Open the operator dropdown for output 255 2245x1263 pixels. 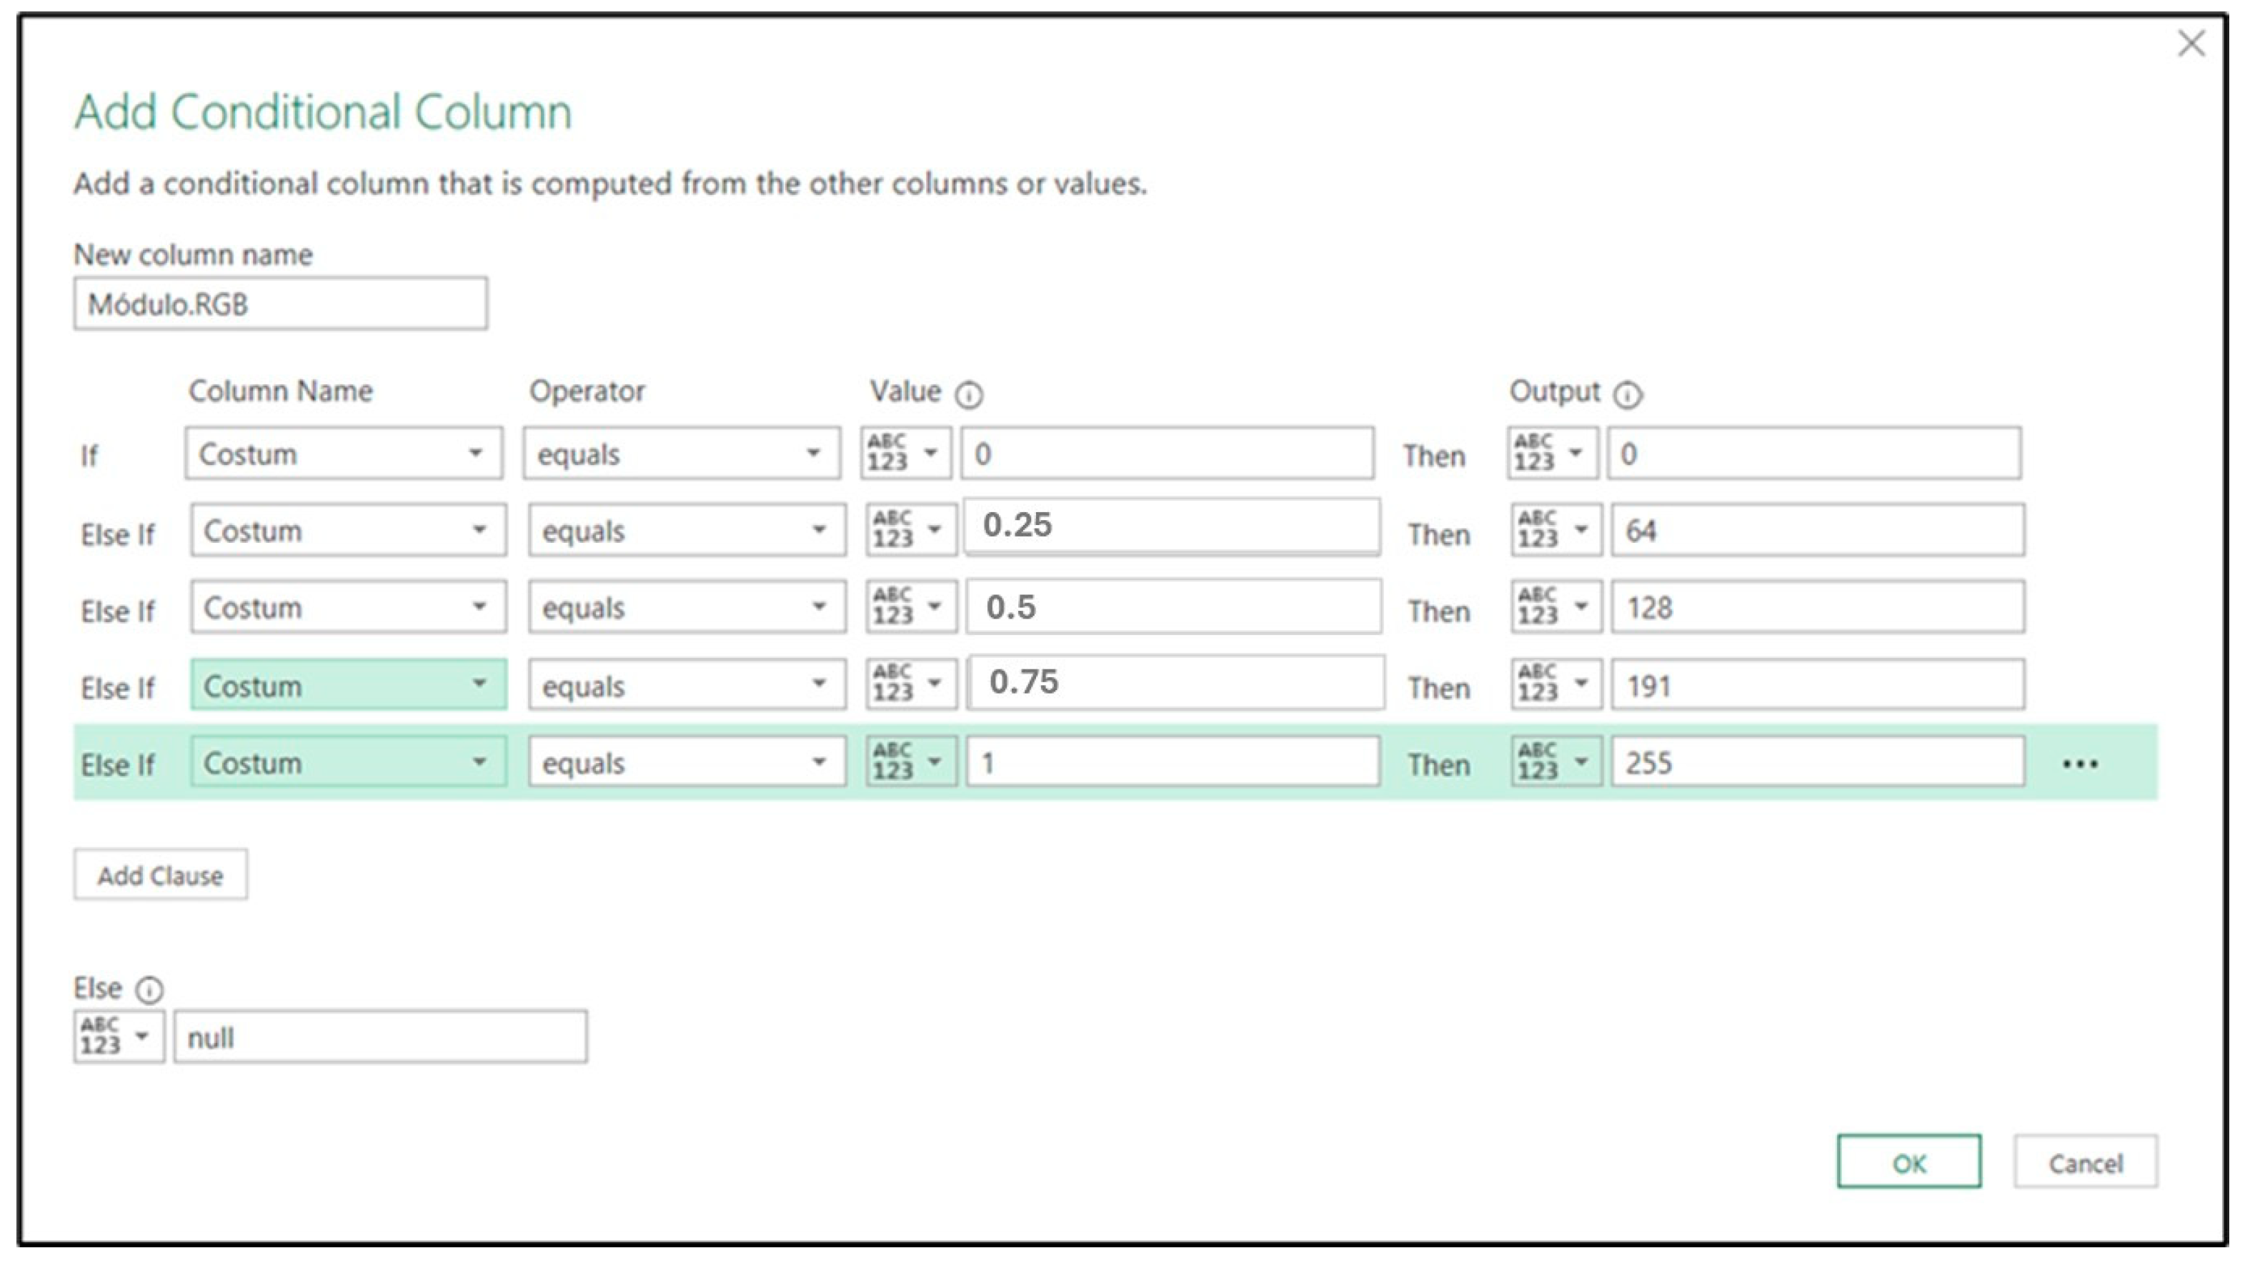pos(687,762)
